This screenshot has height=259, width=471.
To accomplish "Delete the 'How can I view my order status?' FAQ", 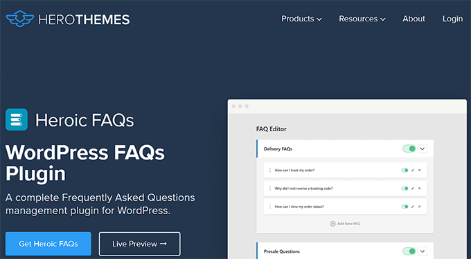I will [420, 207].
